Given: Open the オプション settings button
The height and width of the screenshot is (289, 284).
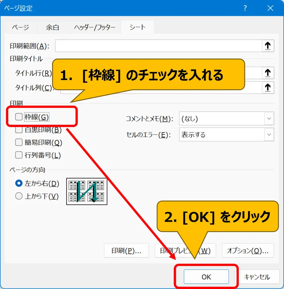Looking at the screenshot, I should (x=248, y=250).
